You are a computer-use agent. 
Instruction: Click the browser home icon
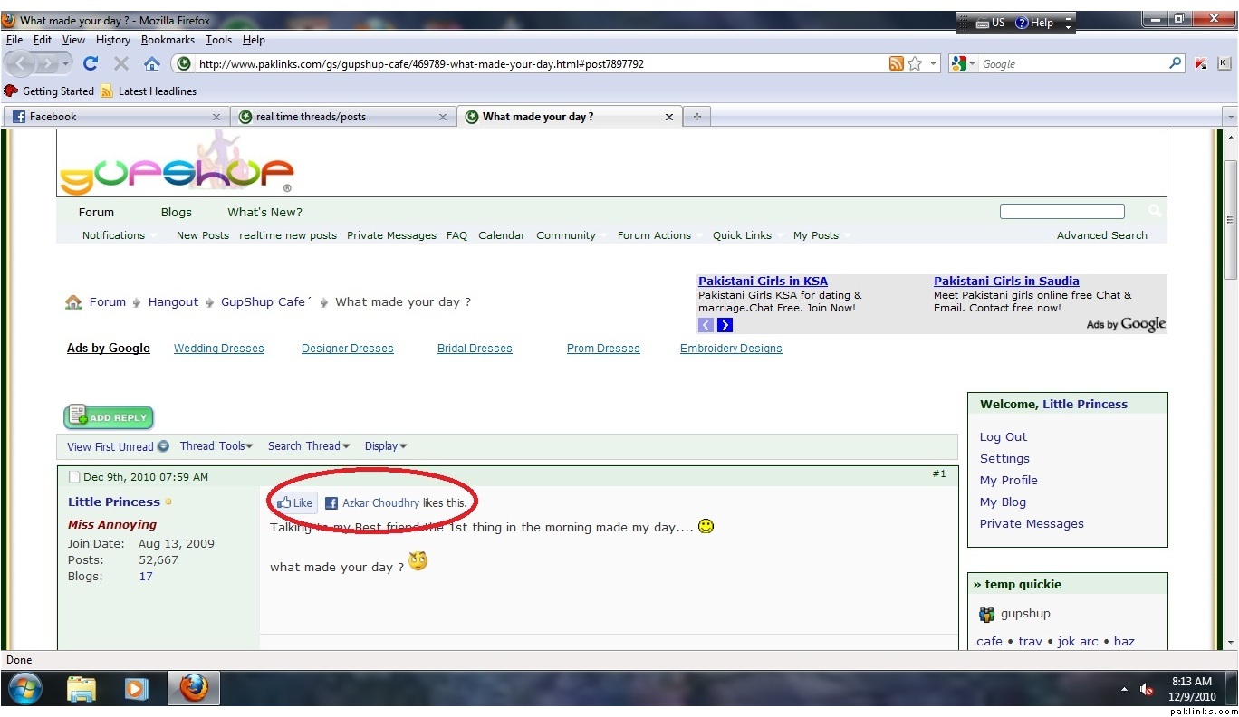coord(152,63)
